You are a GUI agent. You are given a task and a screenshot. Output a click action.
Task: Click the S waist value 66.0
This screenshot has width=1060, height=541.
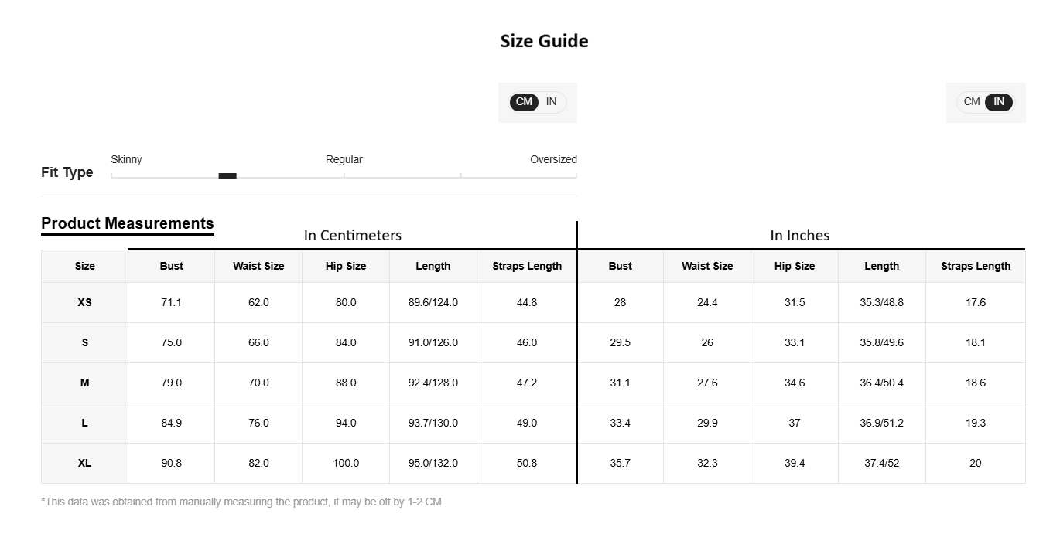[258, 342]
